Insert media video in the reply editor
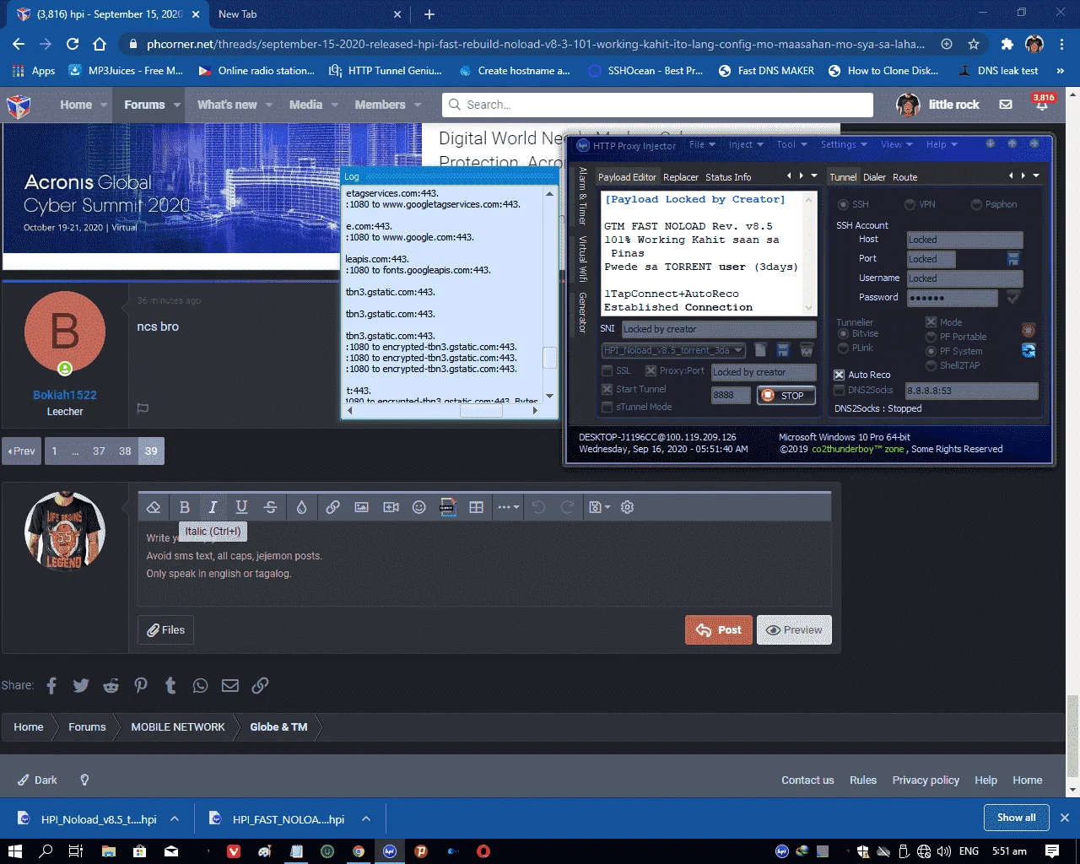 pos(391,507)
